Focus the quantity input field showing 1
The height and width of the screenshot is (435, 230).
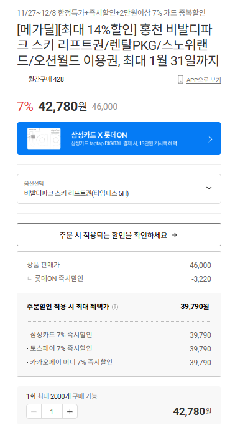pyautogui.click(x=52, y=412)
